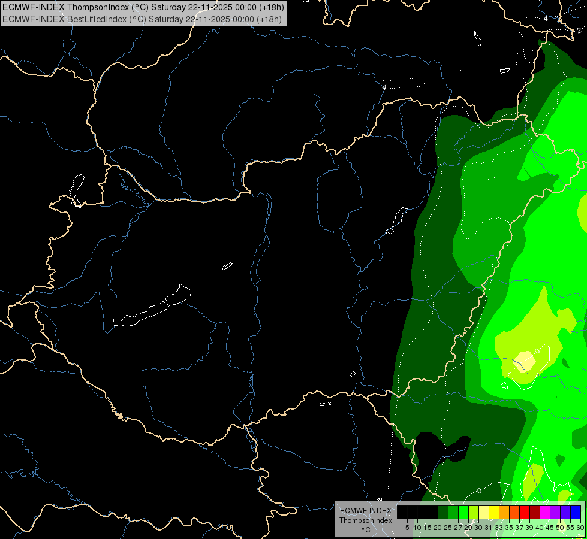Pick the indigo 50–55 legend swatch

[x=565, y=512]
